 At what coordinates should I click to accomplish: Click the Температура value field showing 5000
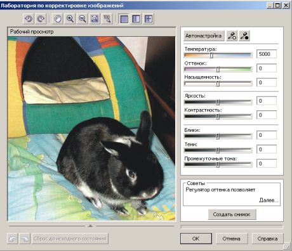[267, 54]
